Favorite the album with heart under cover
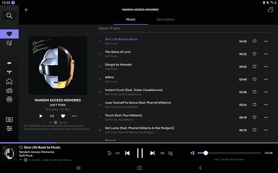The image size is (278, 173). 63,116
